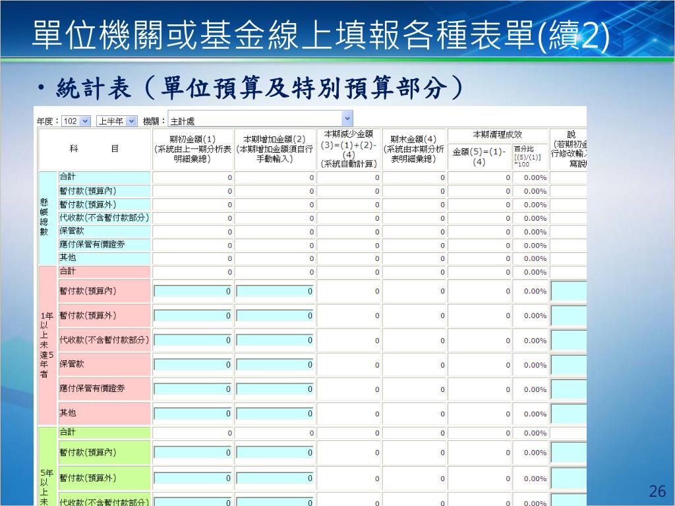Viewport: 675px width, 506px height.
Task: Click 期初金額 field for 1年以上 其他 row
Action: tap(192, 414)
